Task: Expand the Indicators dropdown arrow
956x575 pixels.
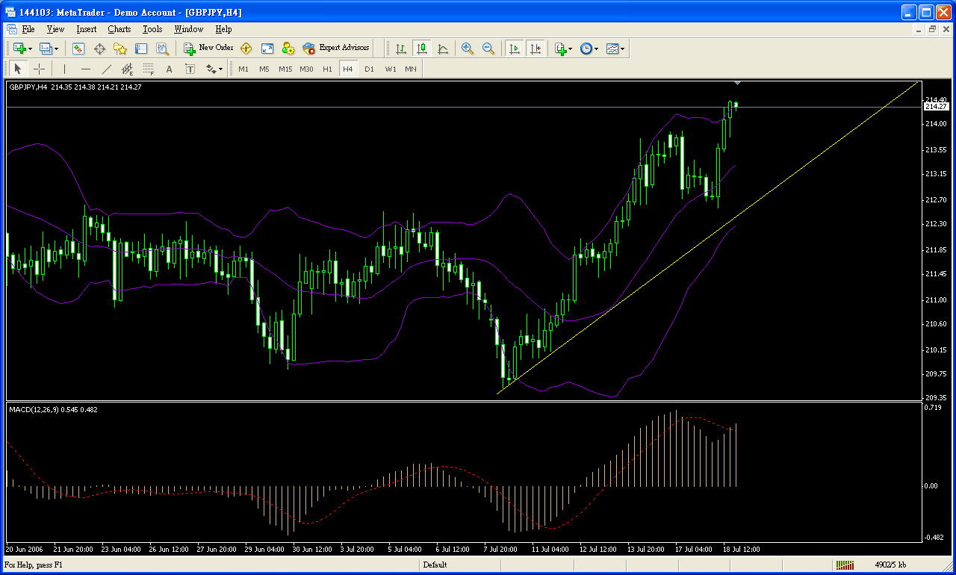Action: coord(571,49)
